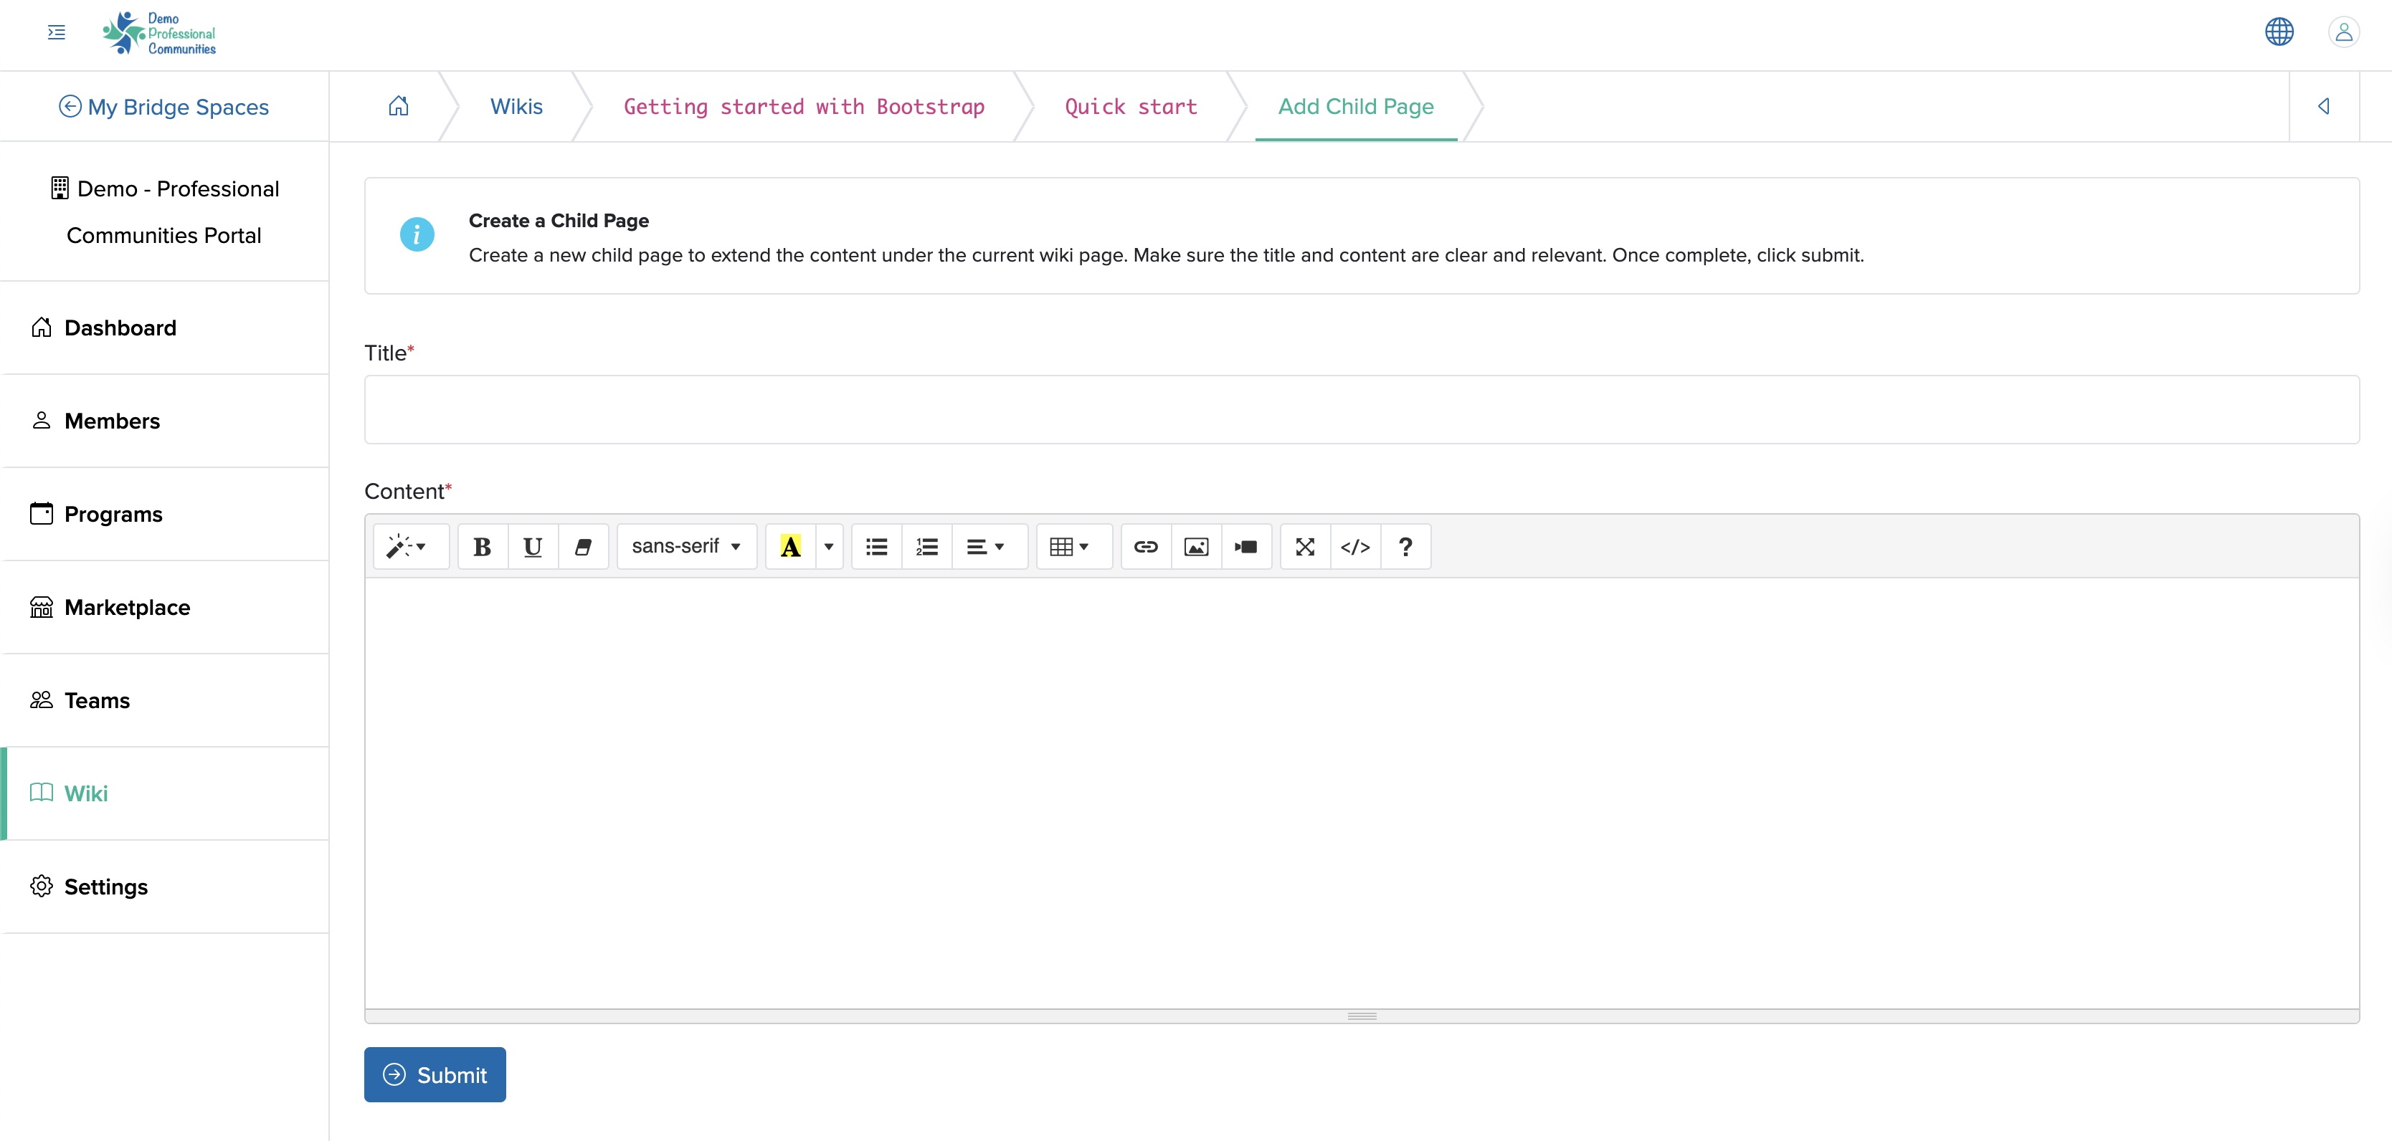Screen dimensions: 2392x1141
Task: Toggle code view in editor
Action: [x=1354, y=547]
